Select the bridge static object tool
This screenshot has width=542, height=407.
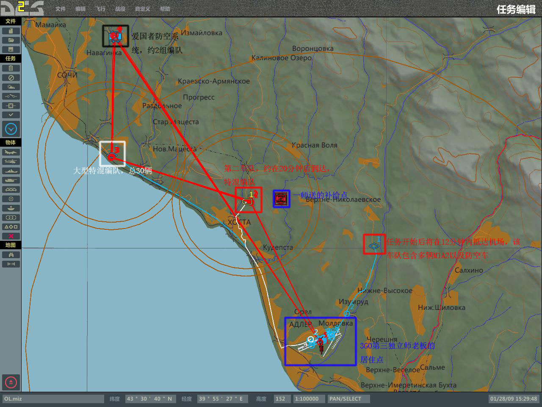(11, 190)
